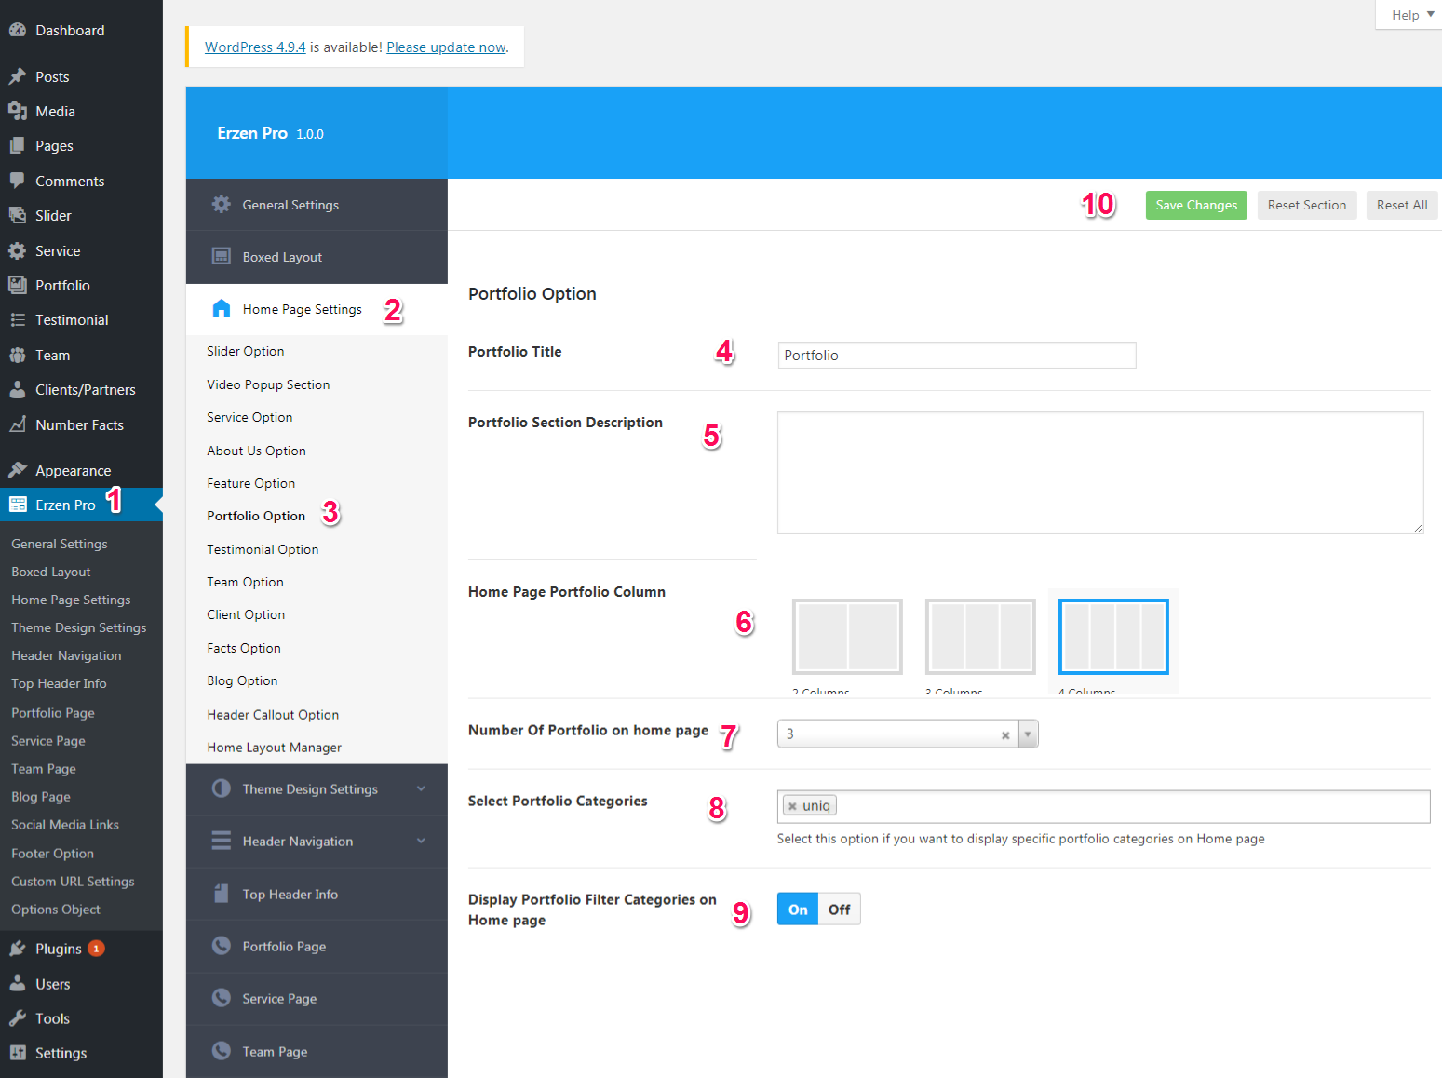Open Client Option submenu item
Screen dimensions: 1442x1078
click(246, 614)
